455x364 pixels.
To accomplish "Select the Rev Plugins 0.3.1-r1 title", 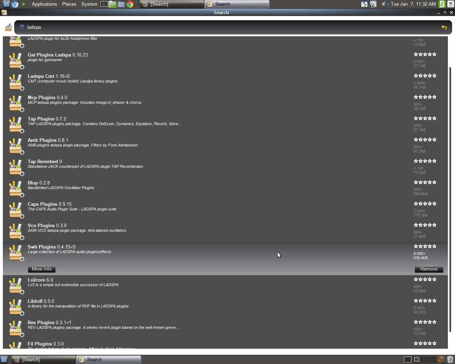I will (x=49, y=322).
